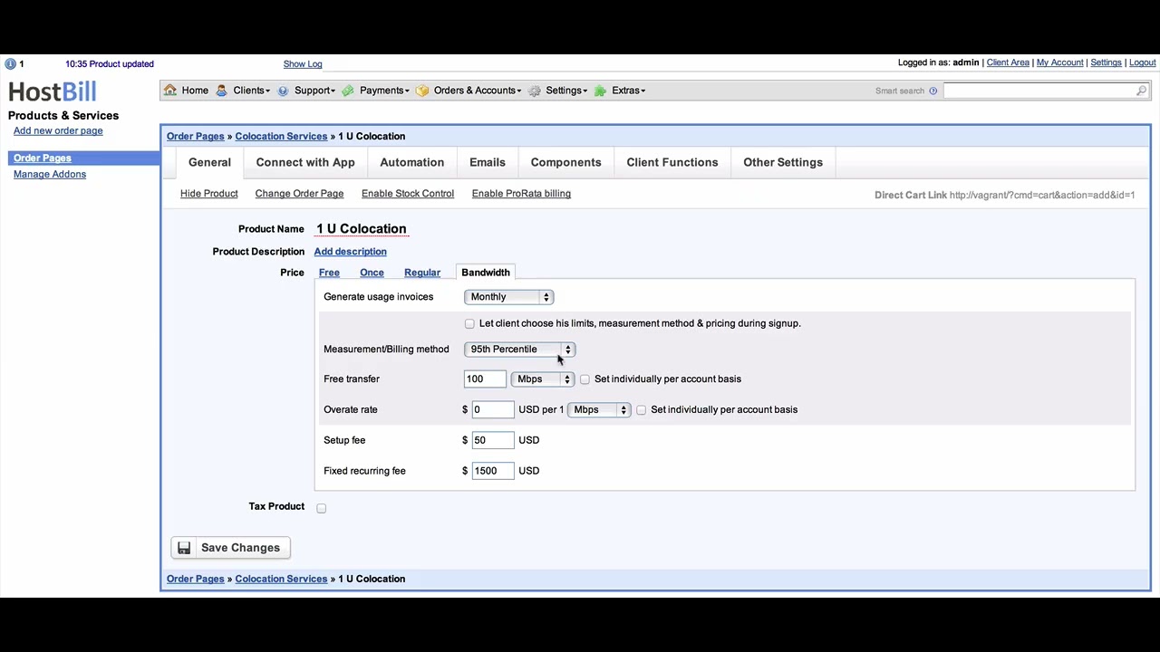Image resolution: width=1160 pixels, height=652 pixels.
Task: Open Manage Addons in sidebar
Action: click(x=50, y=175)
